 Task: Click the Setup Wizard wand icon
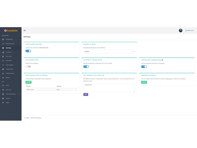coord(3,44)
